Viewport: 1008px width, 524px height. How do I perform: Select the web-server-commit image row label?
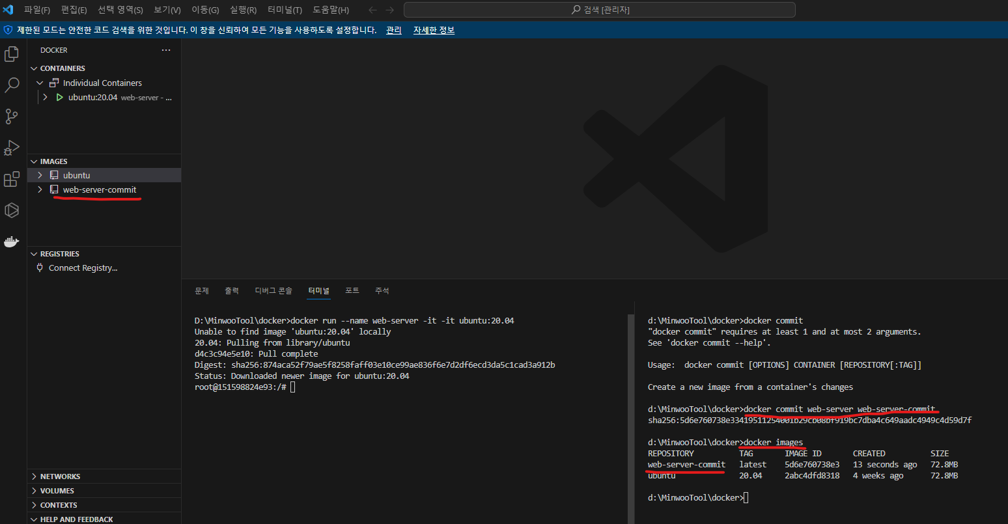pyautogui.click(x=100, y=189)
